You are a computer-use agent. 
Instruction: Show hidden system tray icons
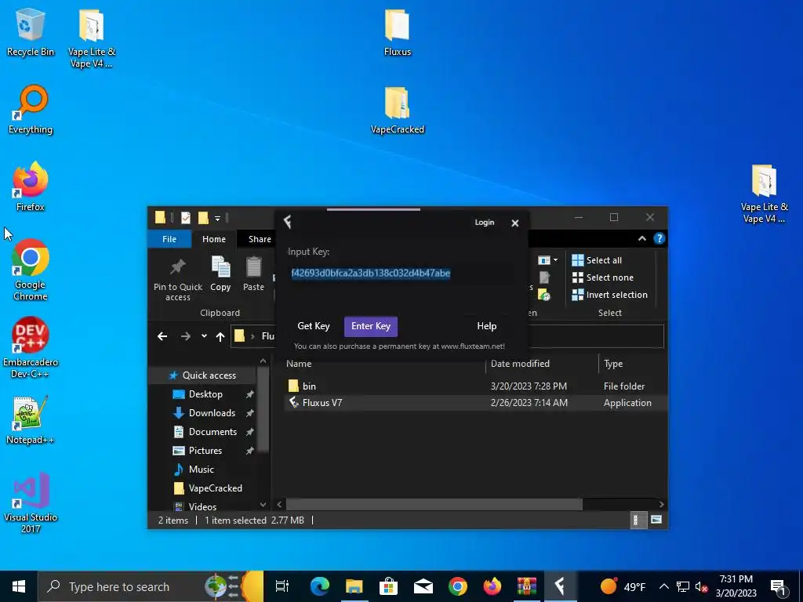663,586
